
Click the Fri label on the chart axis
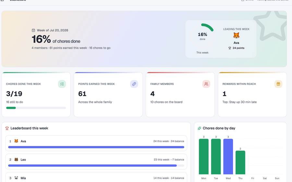tap(252, 178)
